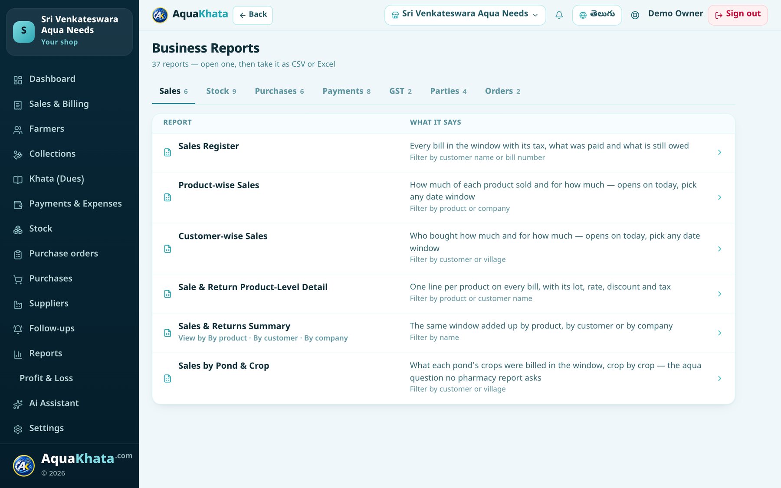
Task: Click the Back button
Action: coord(253,15)
